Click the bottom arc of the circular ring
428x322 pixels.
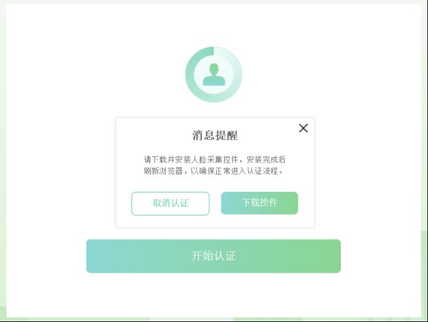point(214,98)
